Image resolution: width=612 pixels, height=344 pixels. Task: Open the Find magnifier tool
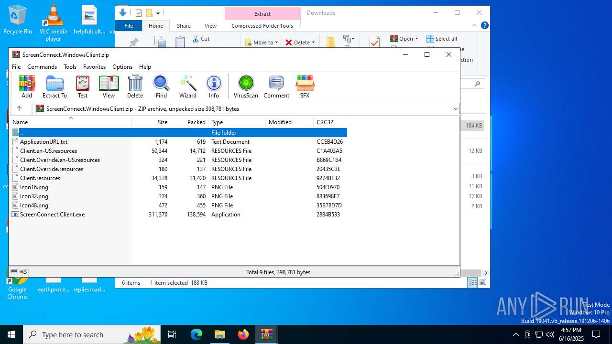coord(161,86)
